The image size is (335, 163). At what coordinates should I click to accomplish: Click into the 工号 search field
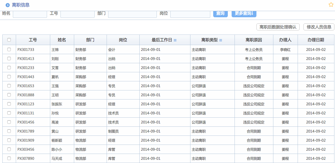[77, 14]
